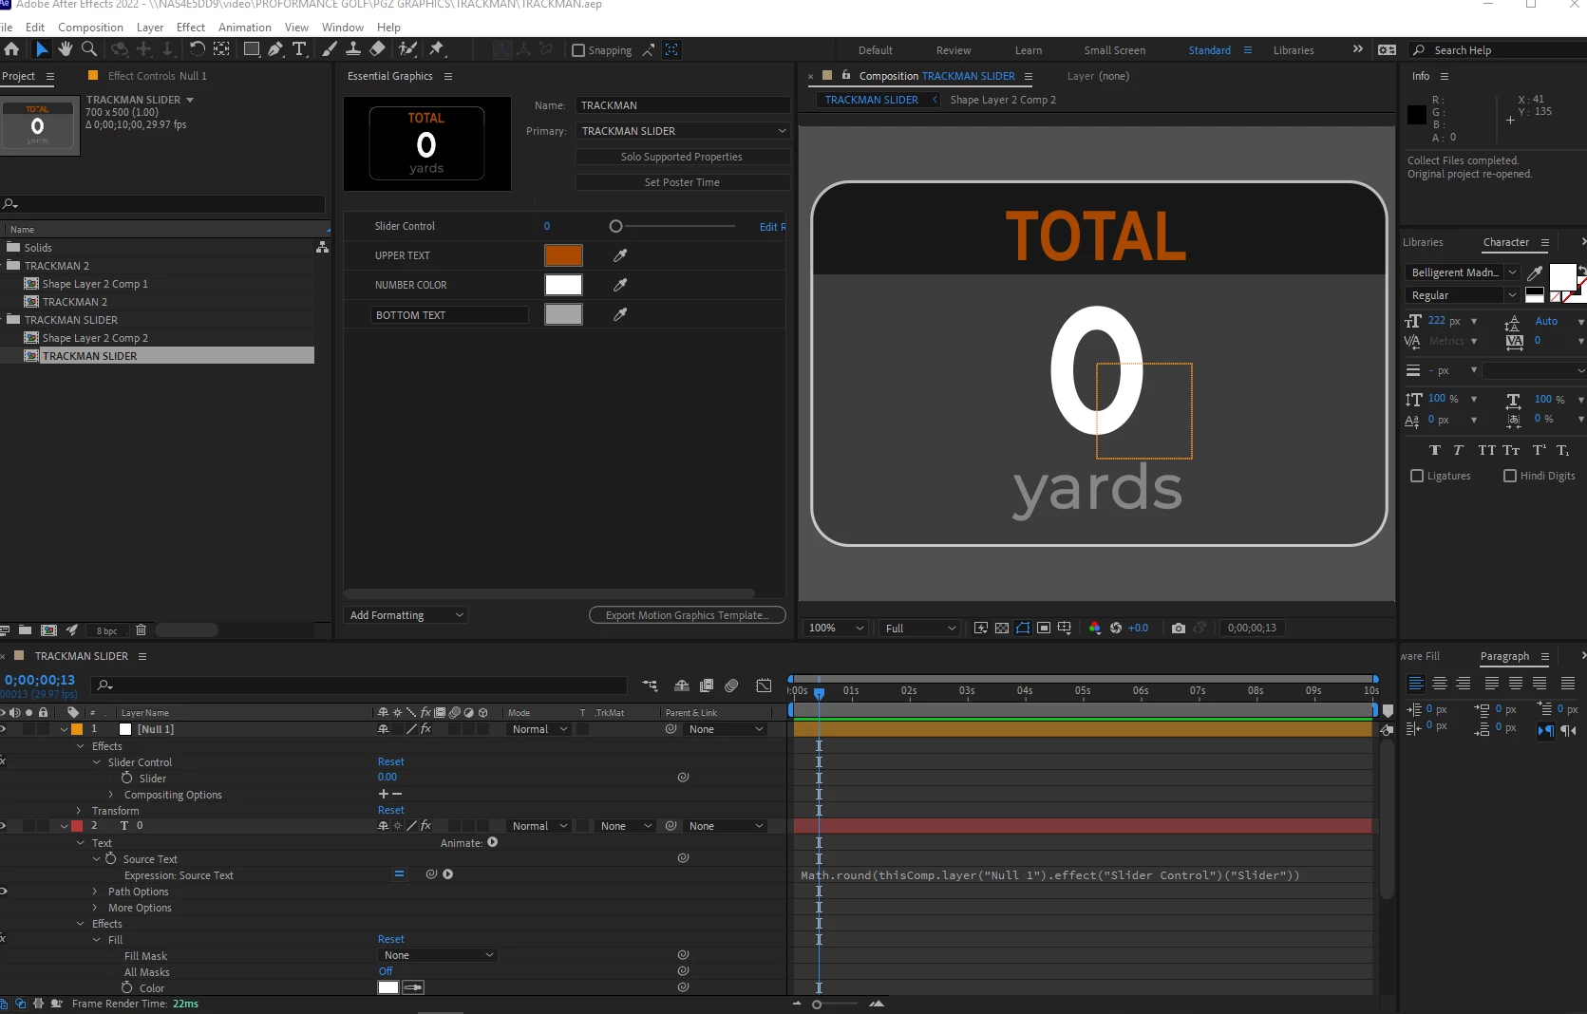Create new folder in Project panel
This screenshot has height=1014, width=1587.
(25, 629)
